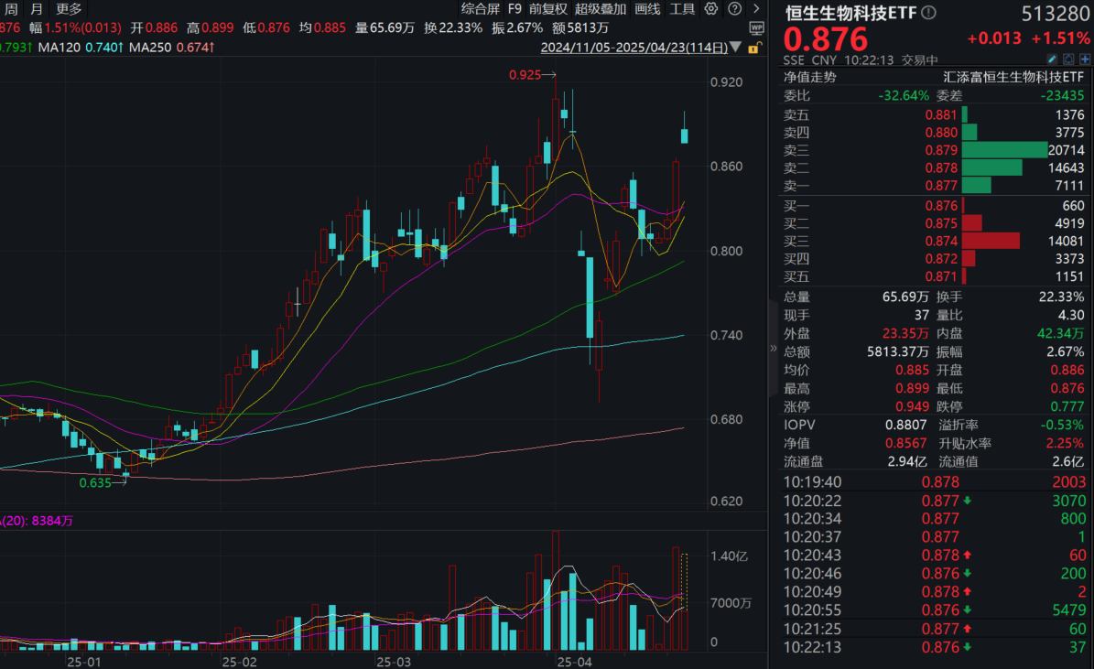Click arrow to scroll toolbar right
The width and height of the screenshot is (1094, 669).
tap(755, 9)
